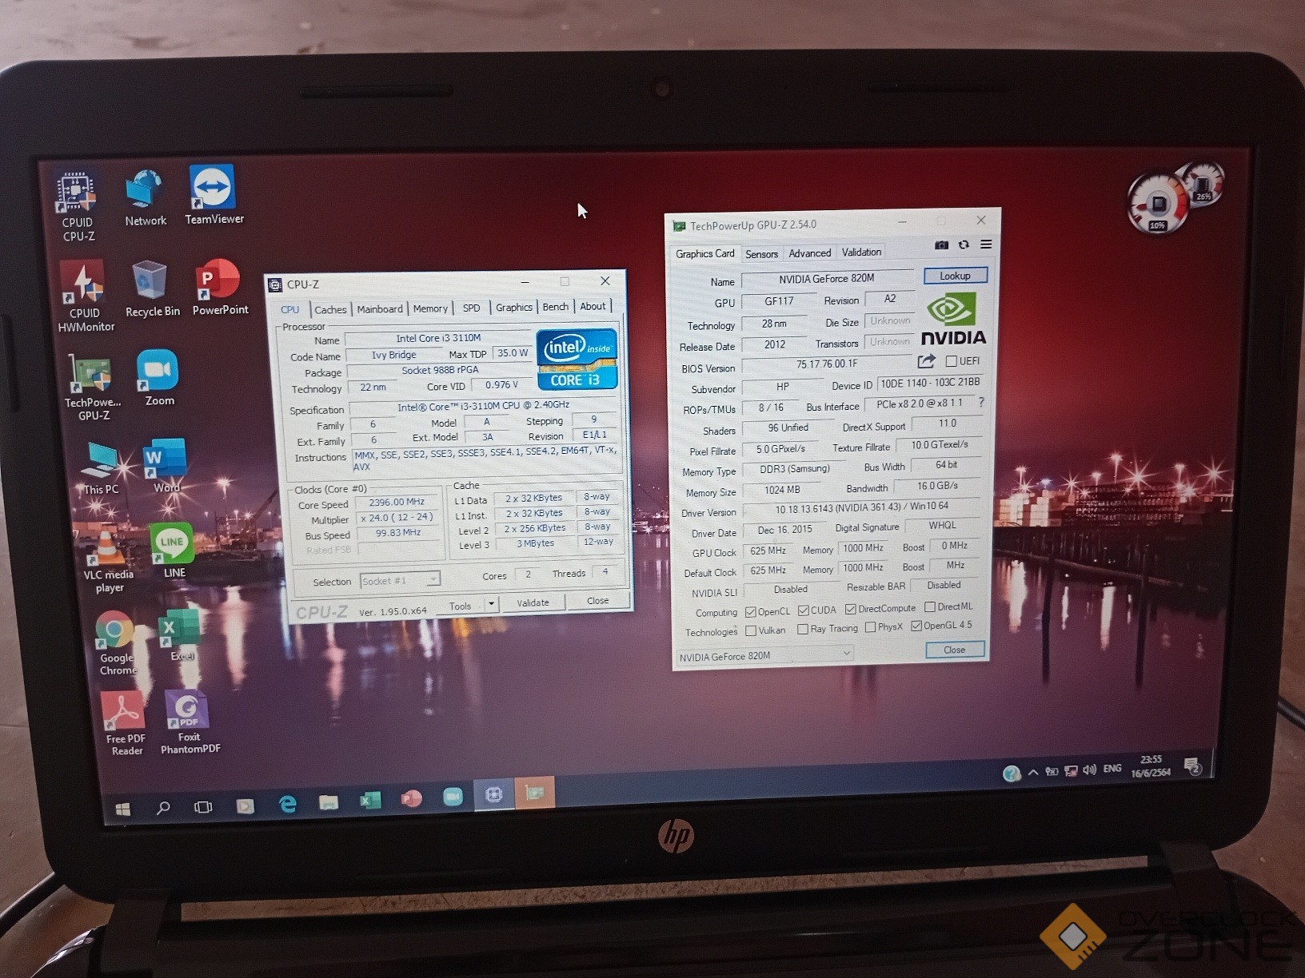Launch Foxit PhantomPDF from the desktop

[x=190, y=722]
